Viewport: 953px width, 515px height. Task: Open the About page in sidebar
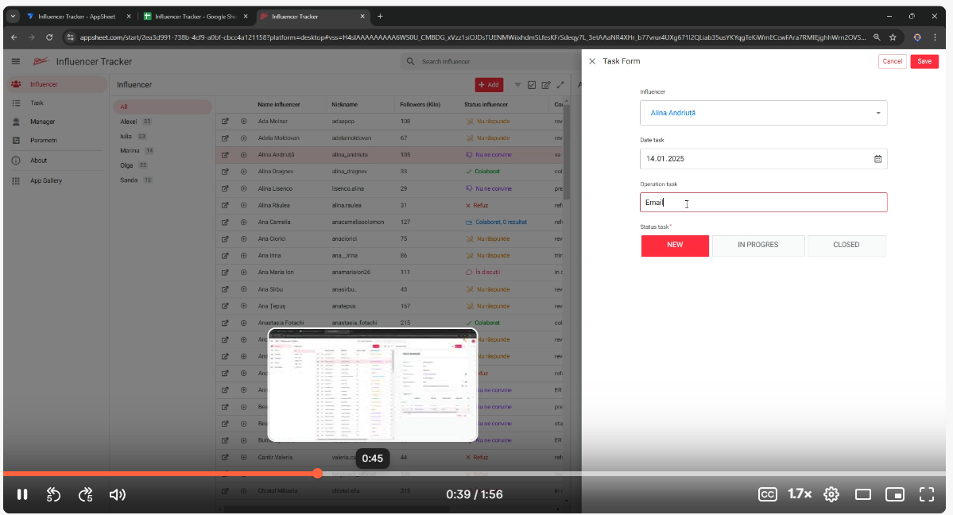(x=56, y=161)
